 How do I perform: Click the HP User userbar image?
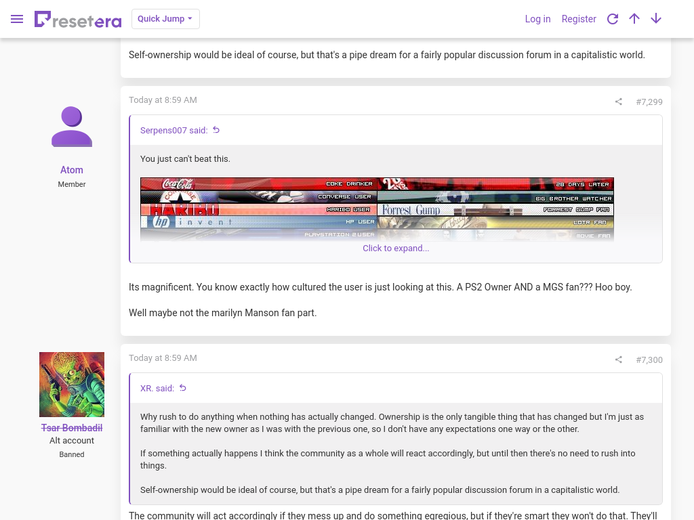(258, 222)
